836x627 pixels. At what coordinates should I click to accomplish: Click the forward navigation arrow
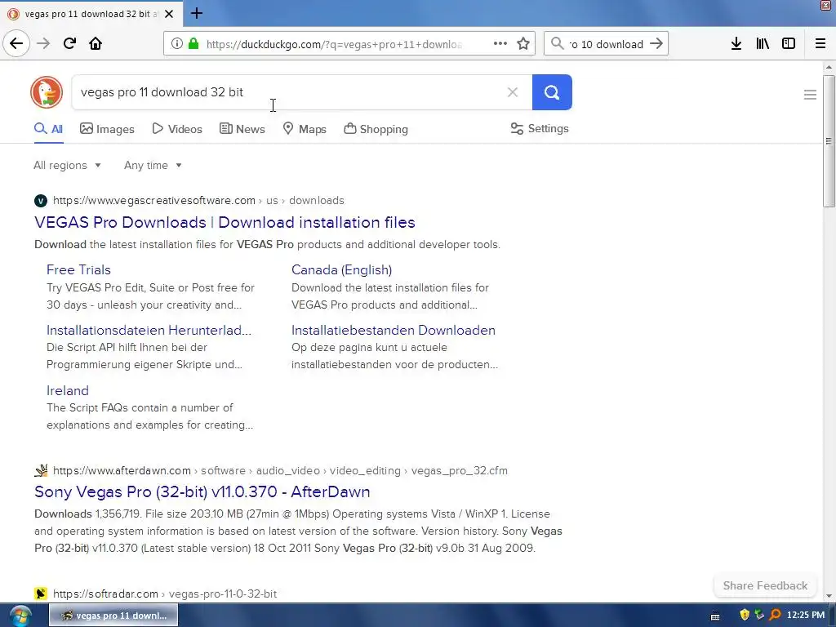coord(43,44)
